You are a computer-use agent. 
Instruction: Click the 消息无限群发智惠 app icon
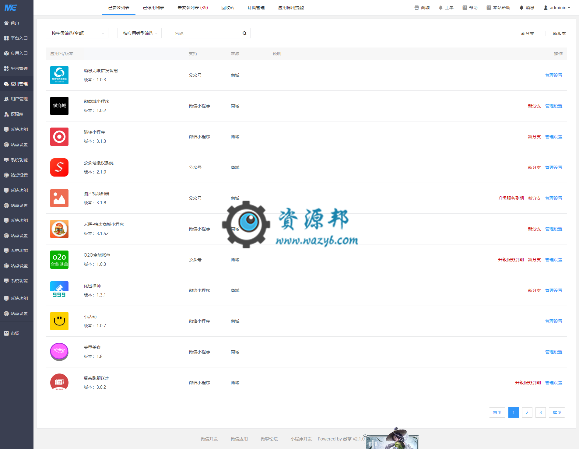coord(59,75)
